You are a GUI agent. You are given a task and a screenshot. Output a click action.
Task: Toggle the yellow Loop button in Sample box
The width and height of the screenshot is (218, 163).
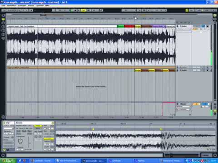(x=49, y=139)
